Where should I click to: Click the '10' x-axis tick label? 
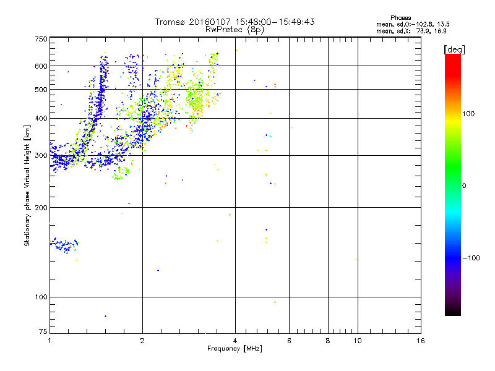click(358, 341)
